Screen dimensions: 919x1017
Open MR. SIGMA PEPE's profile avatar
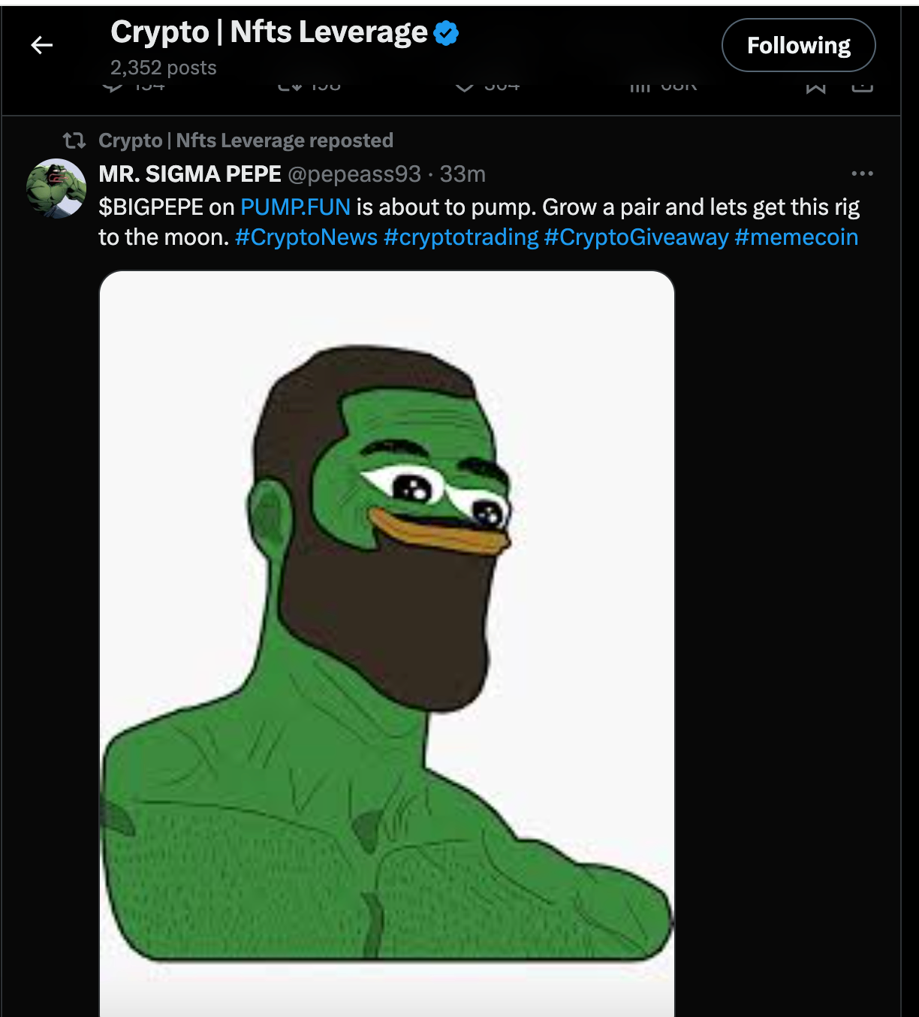(59, 186)
